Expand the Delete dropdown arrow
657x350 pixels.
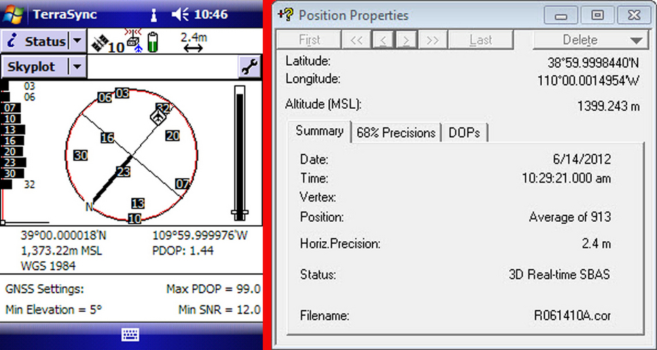coord(636,41)
